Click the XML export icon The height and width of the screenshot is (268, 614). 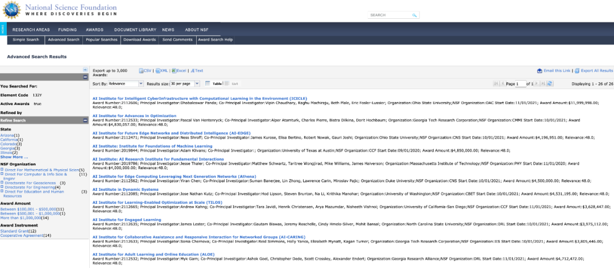(158, 71)
